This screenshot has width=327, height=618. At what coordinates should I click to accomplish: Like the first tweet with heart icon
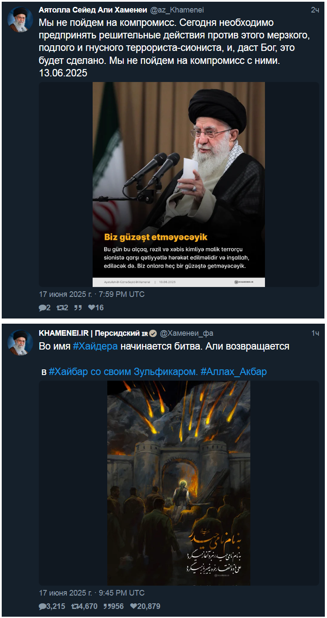point(91,308)
